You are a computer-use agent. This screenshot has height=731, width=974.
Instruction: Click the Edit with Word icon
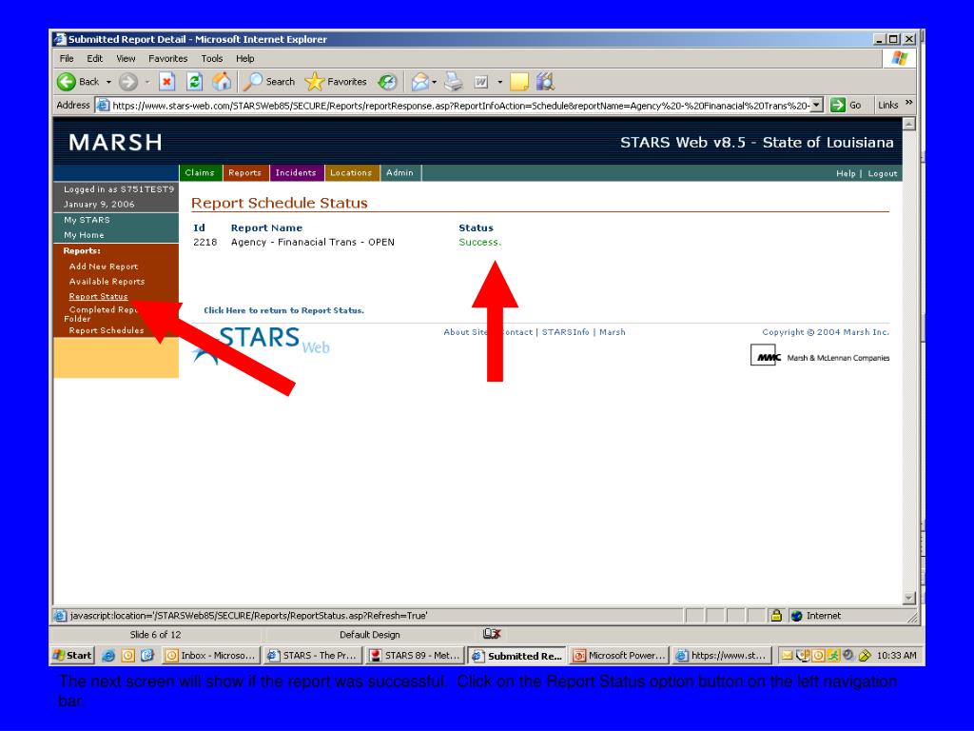coord(481,82)
